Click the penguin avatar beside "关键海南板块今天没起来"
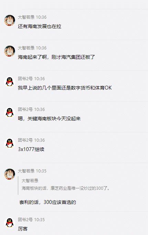This screenshot has height=235, width=148. [x=10, y=113]
